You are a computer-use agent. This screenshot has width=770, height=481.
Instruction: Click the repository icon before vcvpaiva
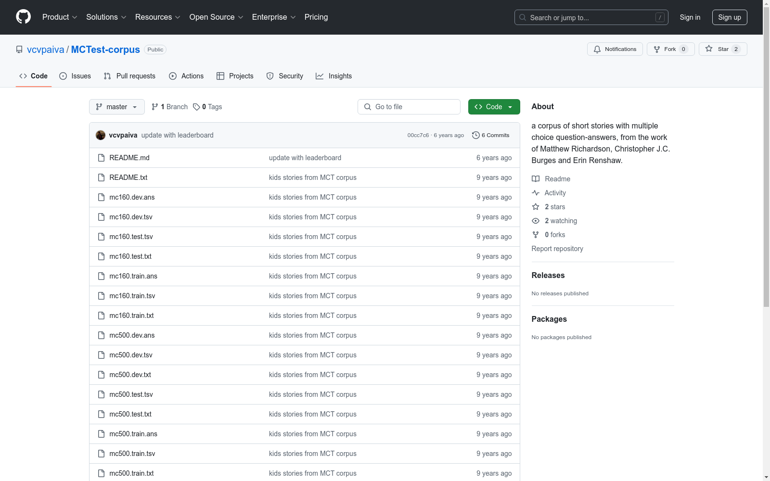[x=19, y=50]
